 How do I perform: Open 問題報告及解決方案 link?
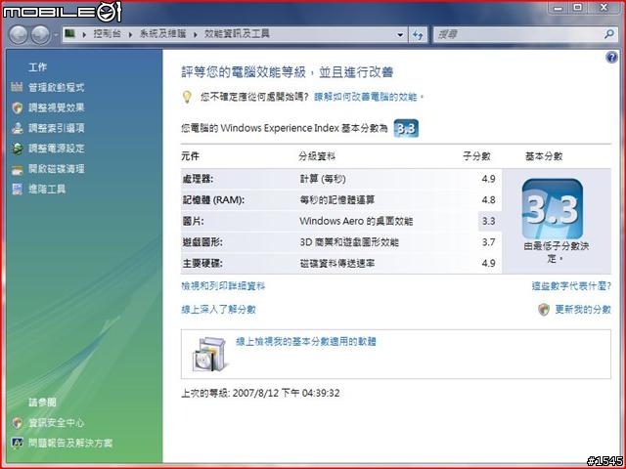(70, 443)
